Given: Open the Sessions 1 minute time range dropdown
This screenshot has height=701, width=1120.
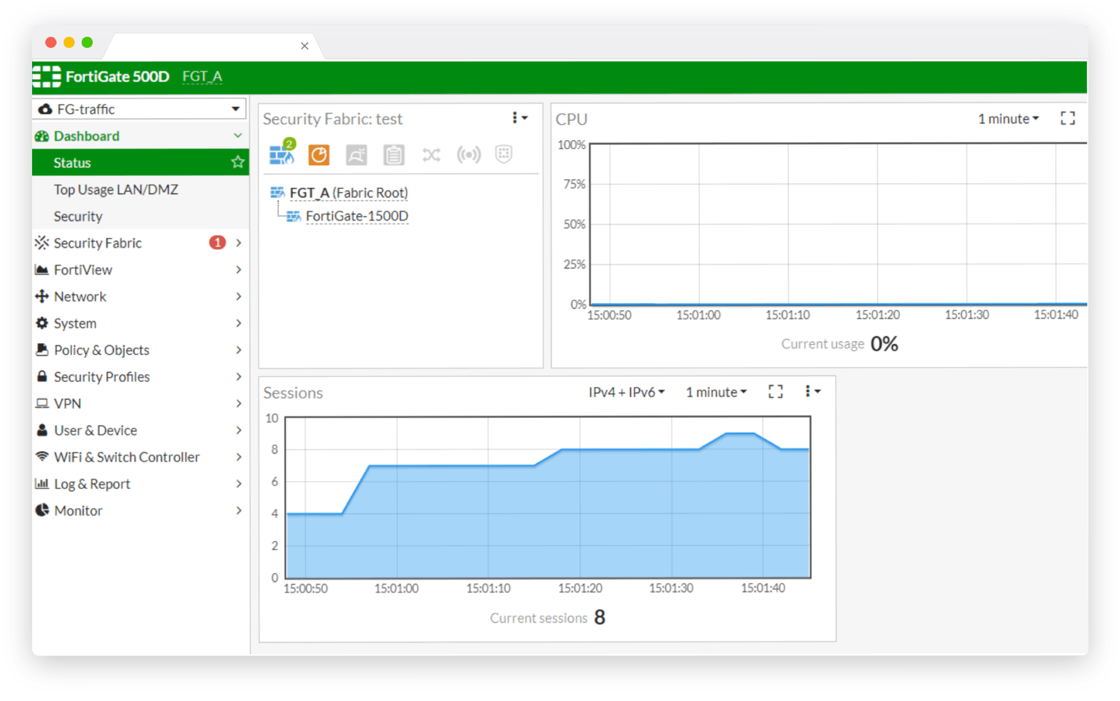Looking at the screenshot, I should [716, 392].
